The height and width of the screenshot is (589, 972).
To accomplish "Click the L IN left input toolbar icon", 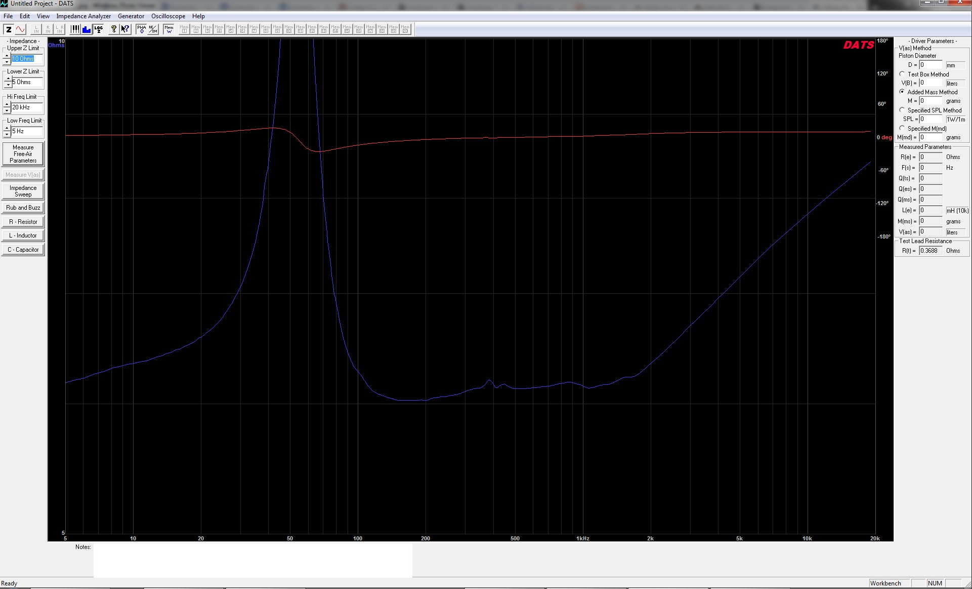I will click(36, 29).
